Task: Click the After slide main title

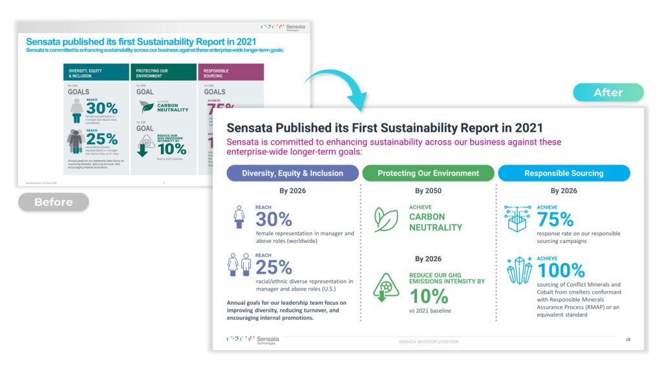Action: [385, 128]
